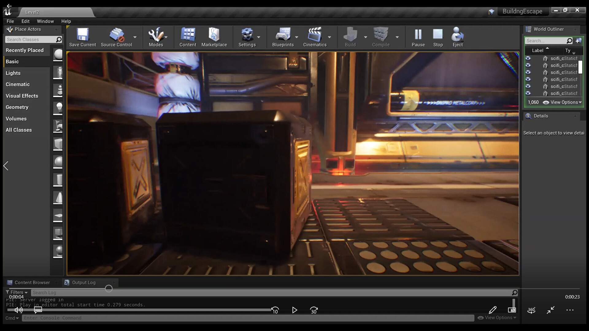Viewport: 589px width, 331px height.
Task: Skip forward 30 seconds in video
Action: click(x=314, y=310)
